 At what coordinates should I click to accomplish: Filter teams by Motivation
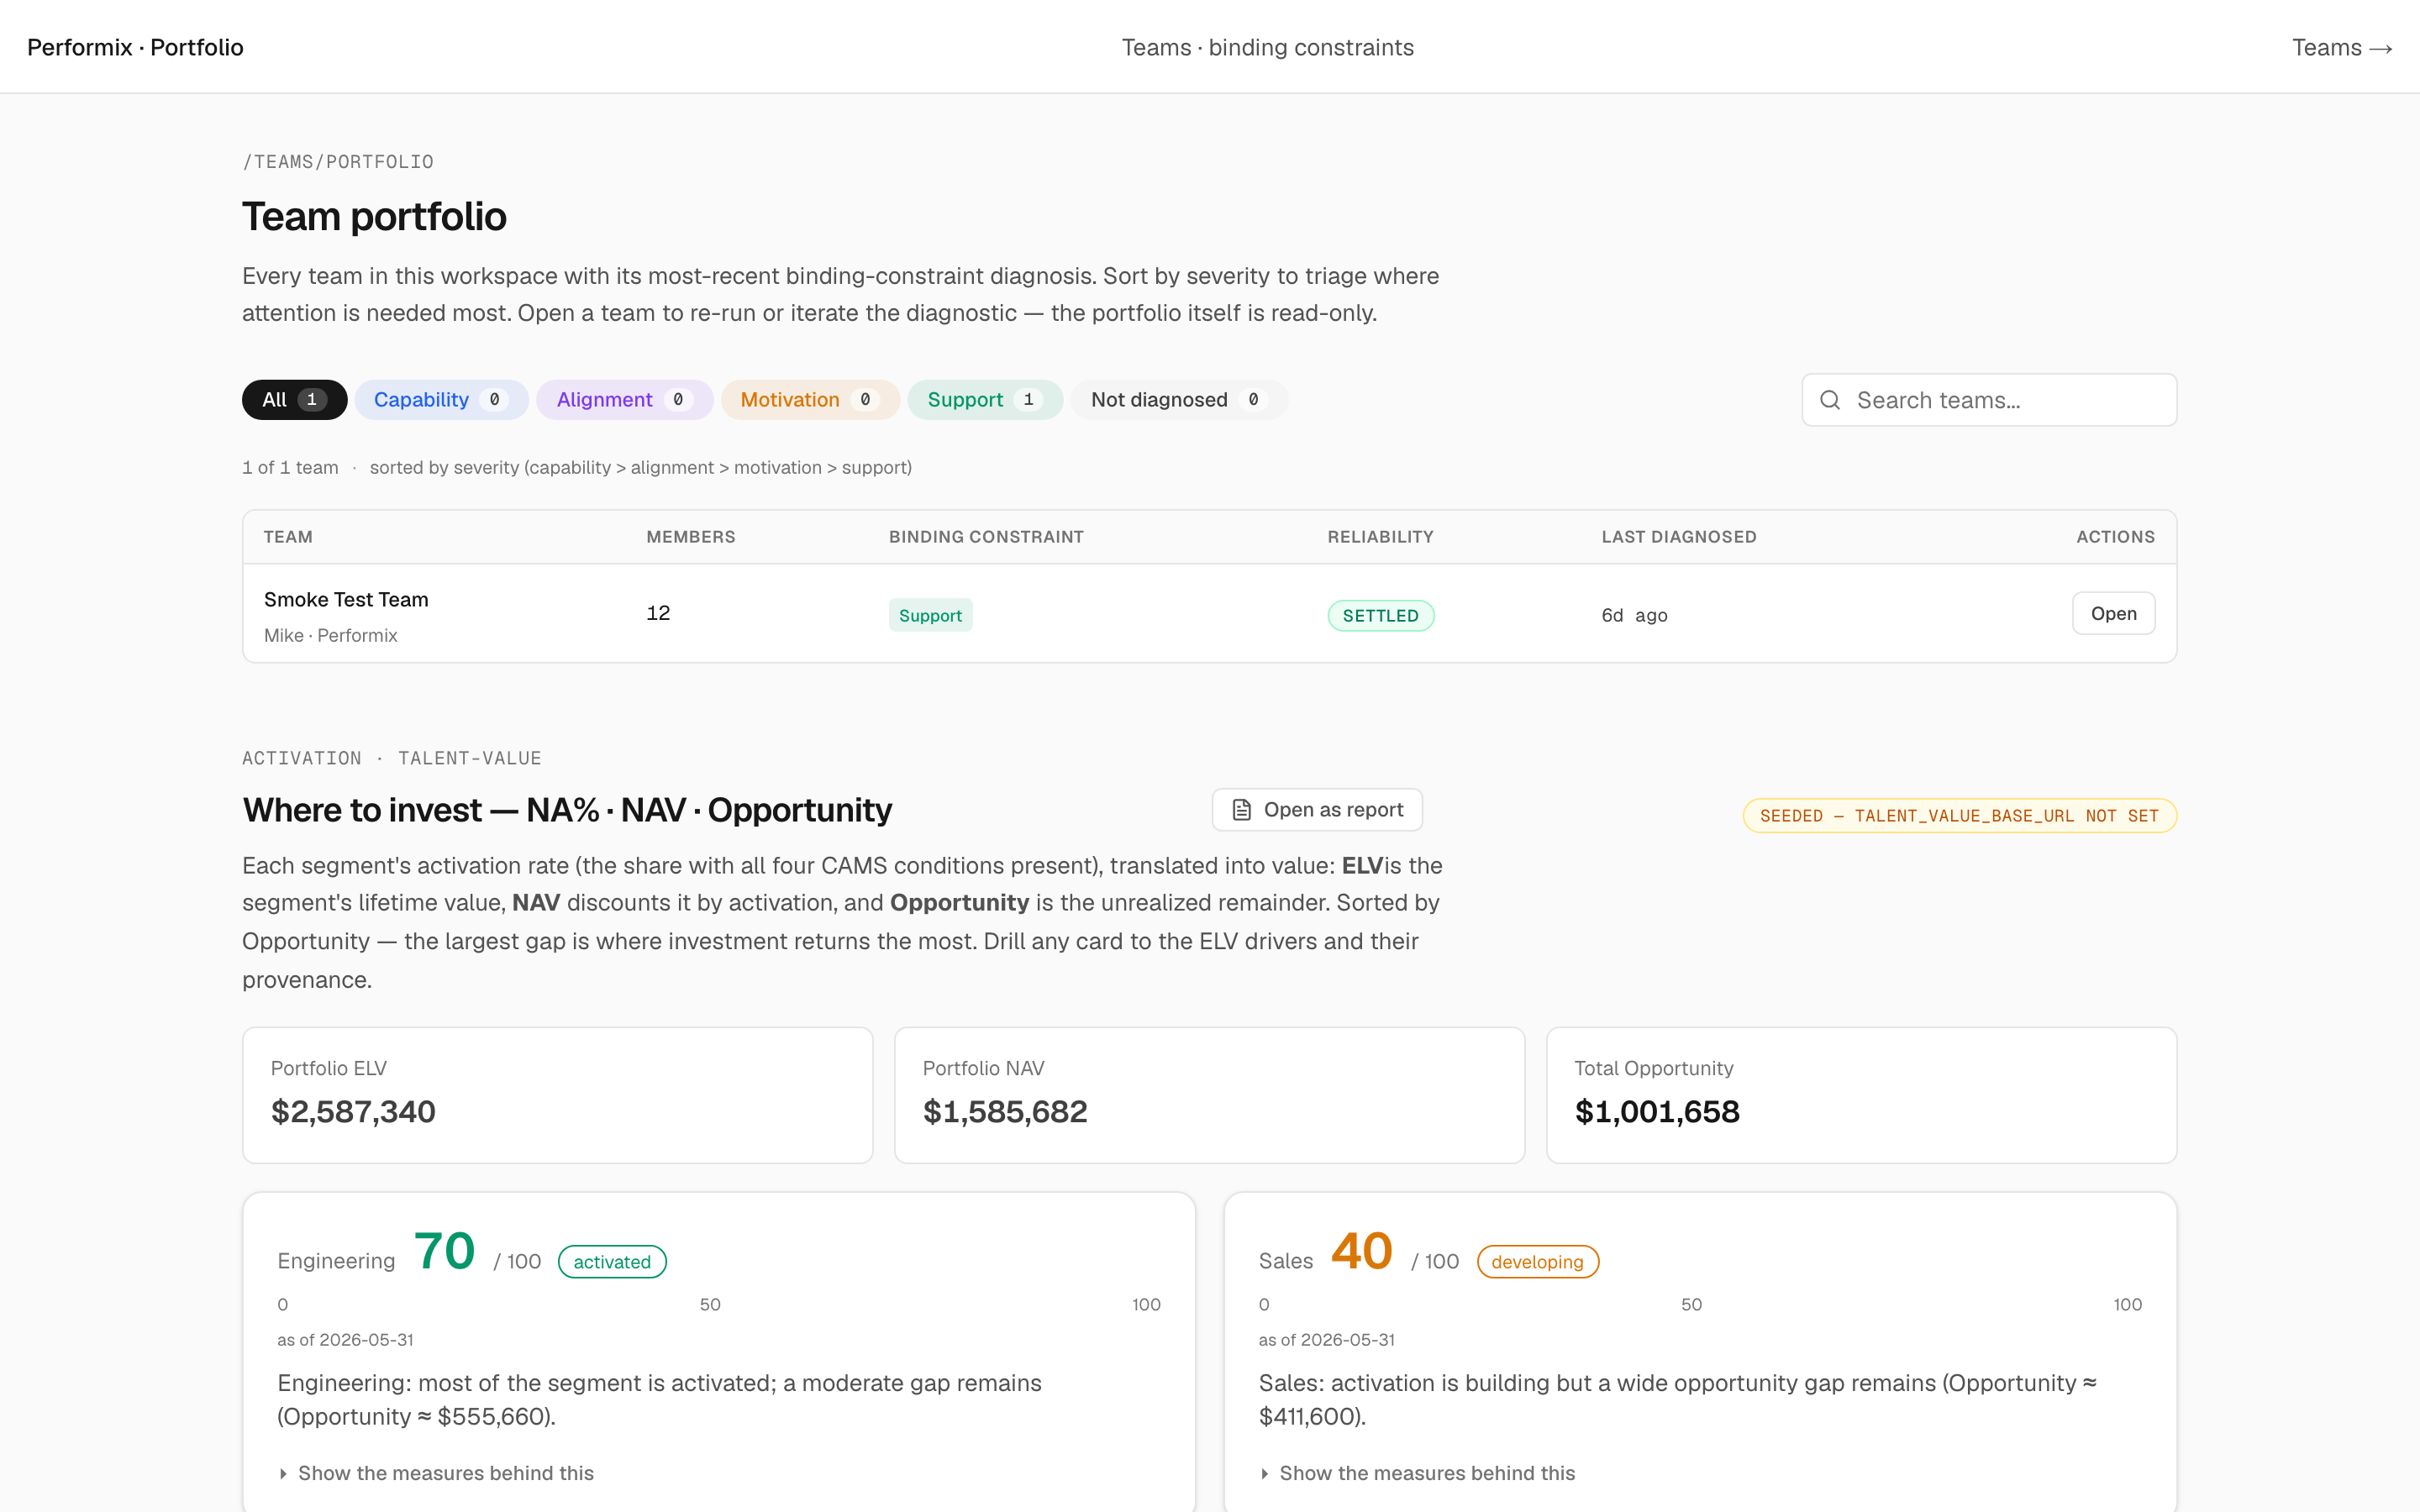(x=810, y=400)
